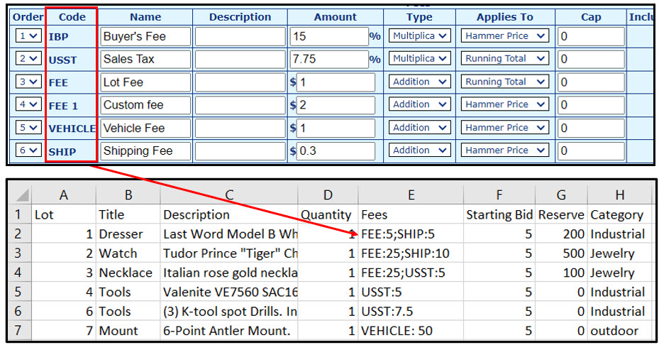The height and width of the screenshot is (345, 659).
Task: Click the SHIP fee code
Action: pos(62,152)
